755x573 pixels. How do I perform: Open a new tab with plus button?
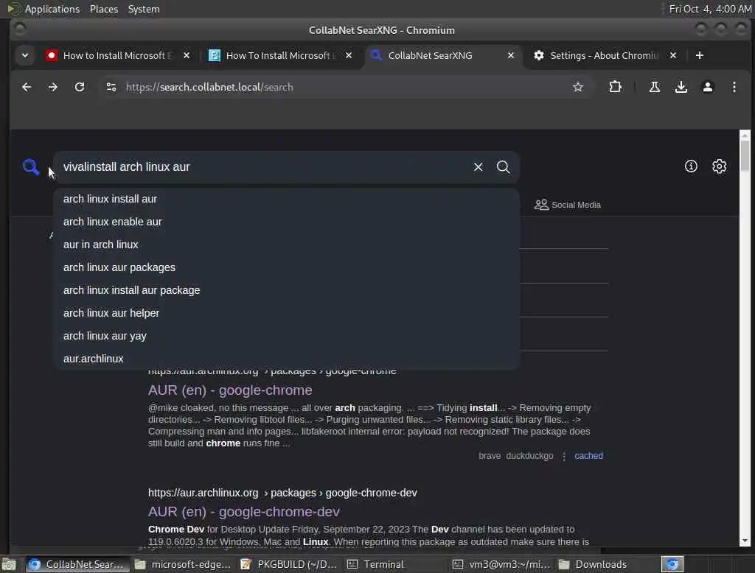pos(700,55)
